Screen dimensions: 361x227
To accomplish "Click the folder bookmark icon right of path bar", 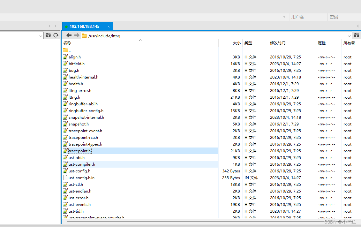I will pos(357,35).
